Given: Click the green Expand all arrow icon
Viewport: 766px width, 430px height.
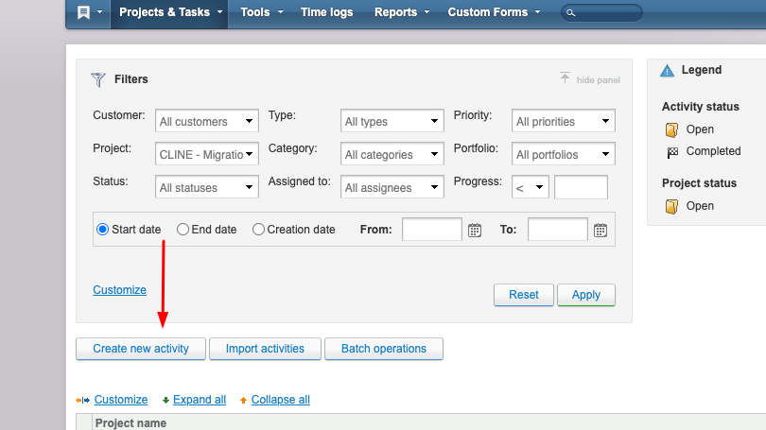Looking at the screenshot, I should click(165, 400).
